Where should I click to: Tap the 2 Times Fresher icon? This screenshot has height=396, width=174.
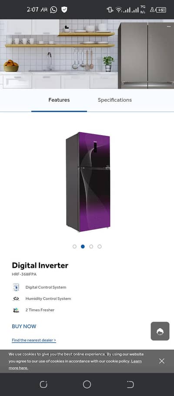(x=16, y=310)
